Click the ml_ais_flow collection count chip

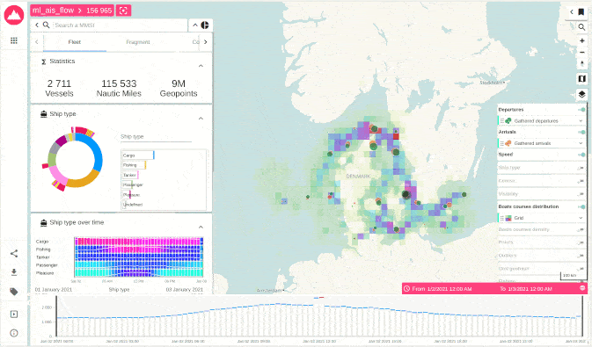coord(72,11)
